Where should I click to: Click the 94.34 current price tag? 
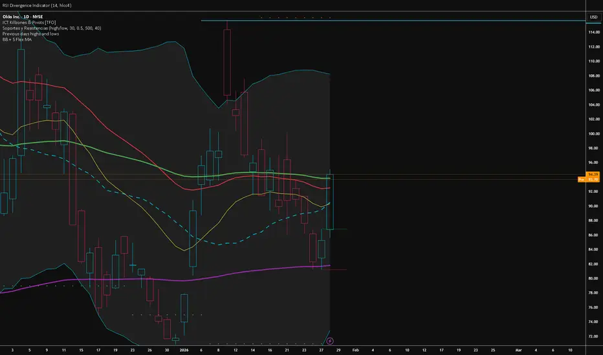(x=593, y=174)
